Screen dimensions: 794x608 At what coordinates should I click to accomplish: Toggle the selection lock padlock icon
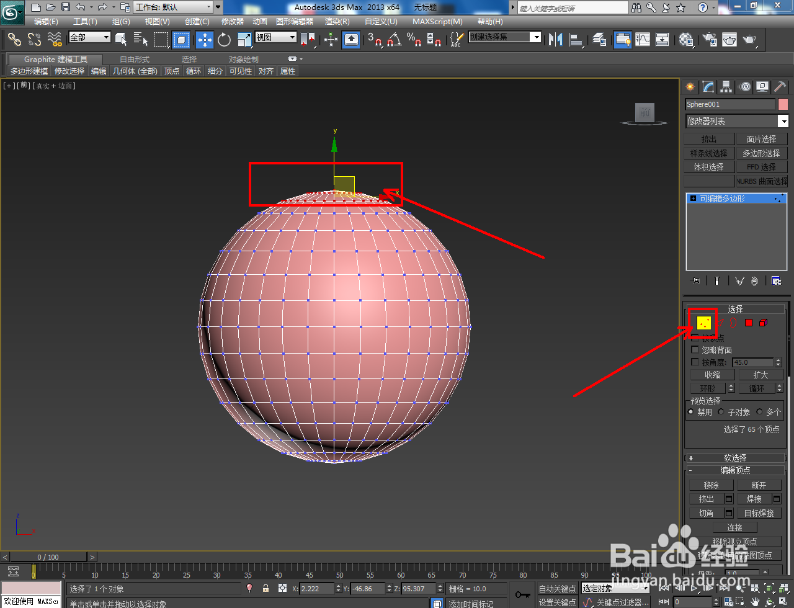pos(265,588)
